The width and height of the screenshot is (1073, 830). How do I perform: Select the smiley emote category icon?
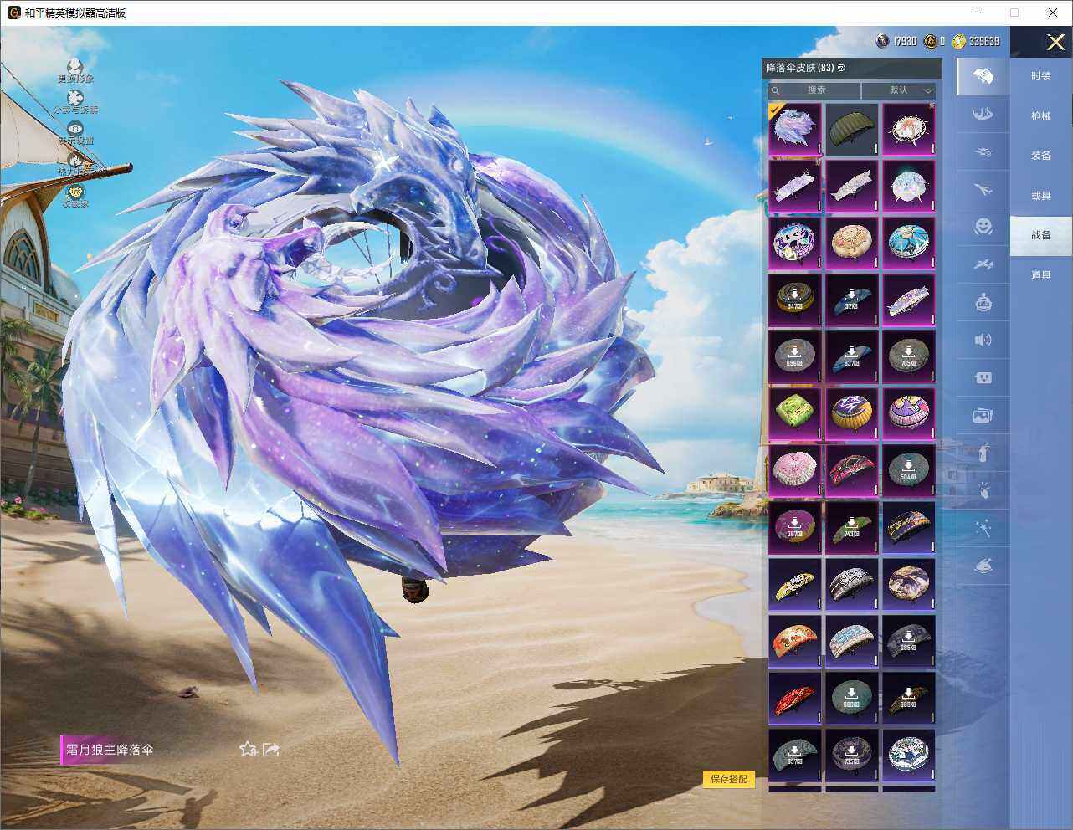click(x=983, y=227)
